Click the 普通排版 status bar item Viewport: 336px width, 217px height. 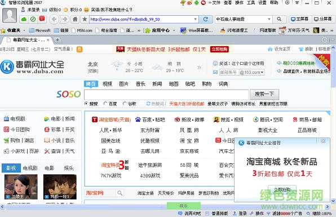click(x=217, y=214)
